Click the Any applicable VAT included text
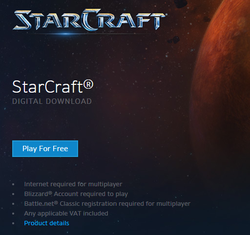The height and width of the screenshot is (235, 250). (66, 214)
